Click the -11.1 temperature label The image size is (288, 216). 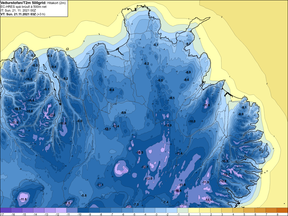[100, 185]
